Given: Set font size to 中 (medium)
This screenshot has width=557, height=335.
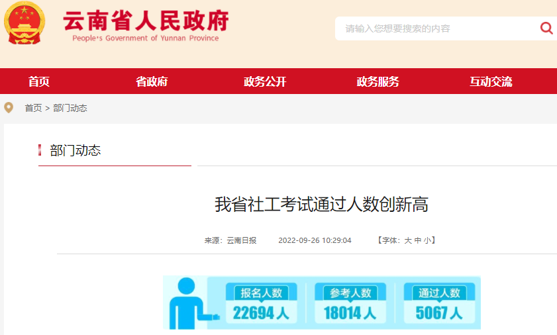Looking at the screenshot, I should 418,240.
